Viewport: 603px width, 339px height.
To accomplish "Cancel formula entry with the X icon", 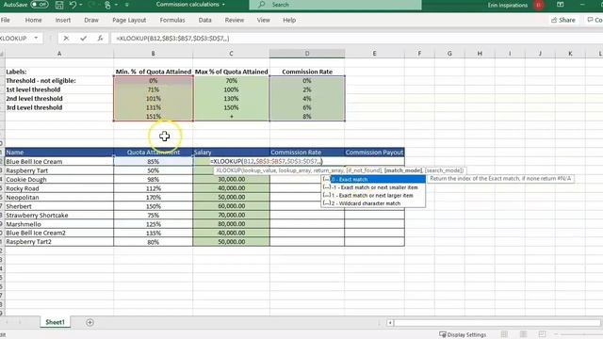I will (x=66, y=38).
